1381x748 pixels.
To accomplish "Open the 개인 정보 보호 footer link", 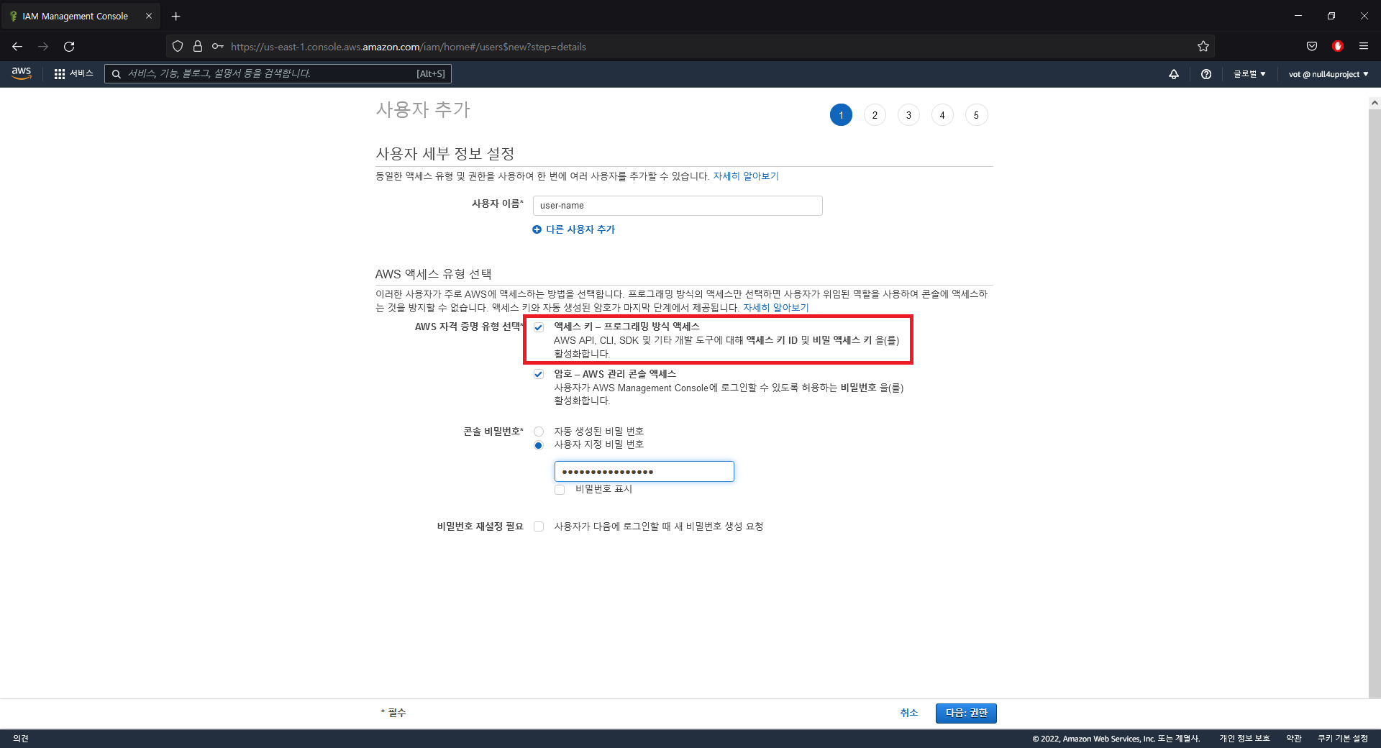I will (x=1244, y=739).
